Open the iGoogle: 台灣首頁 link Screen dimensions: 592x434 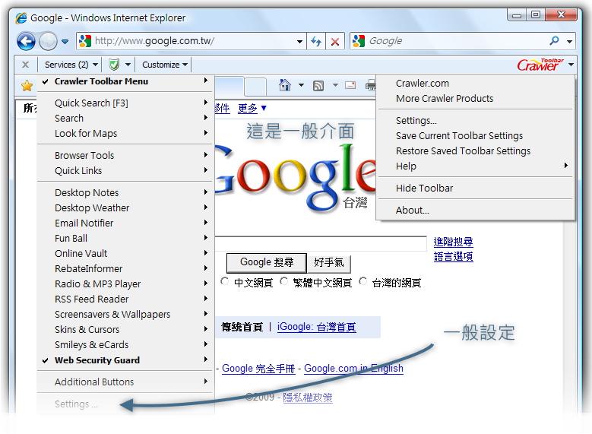316,327
